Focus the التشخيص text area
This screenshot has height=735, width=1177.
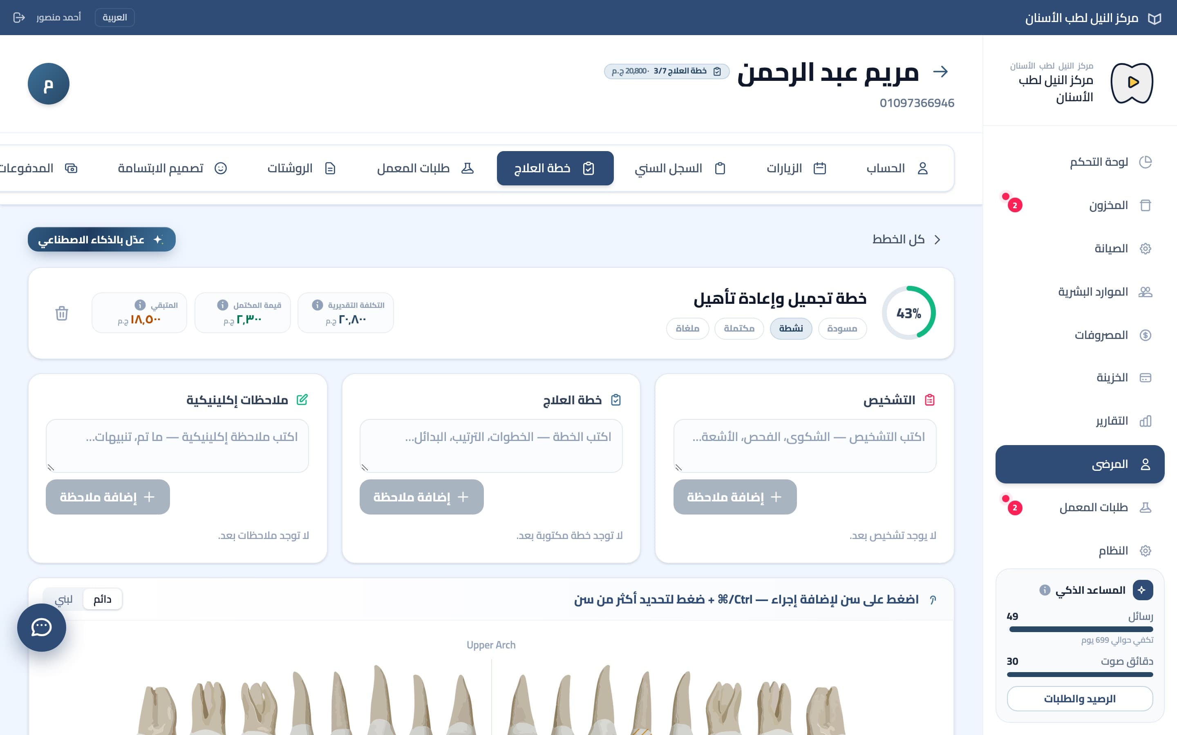[805, 446]
